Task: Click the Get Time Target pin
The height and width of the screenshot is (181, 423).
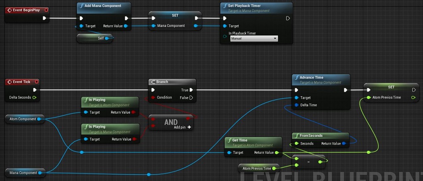Action: (x=229, y=152)
